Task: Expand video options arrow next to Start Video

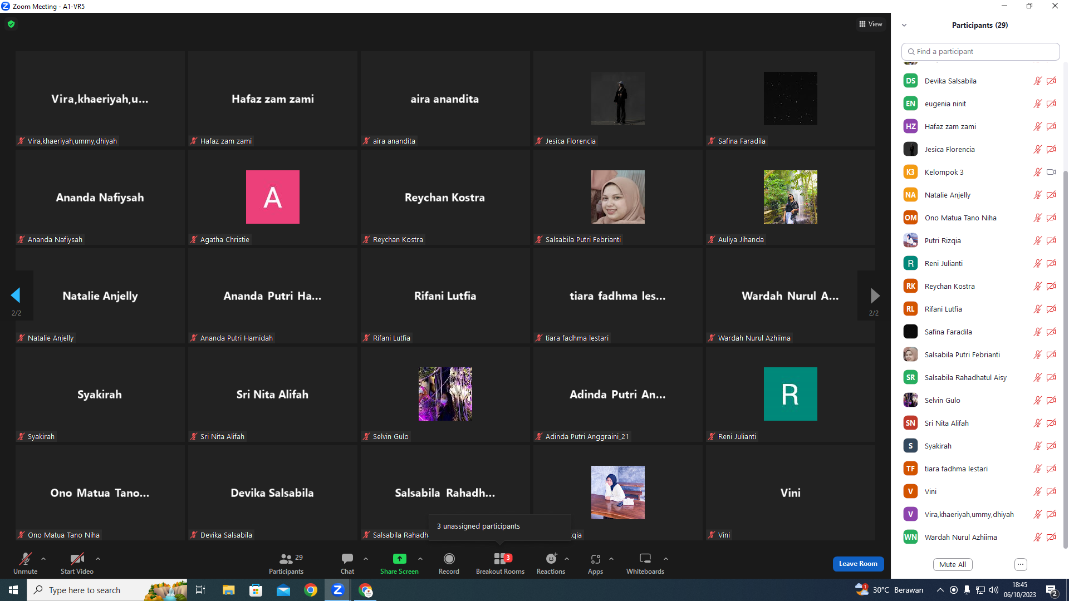Action: [98, 559]
